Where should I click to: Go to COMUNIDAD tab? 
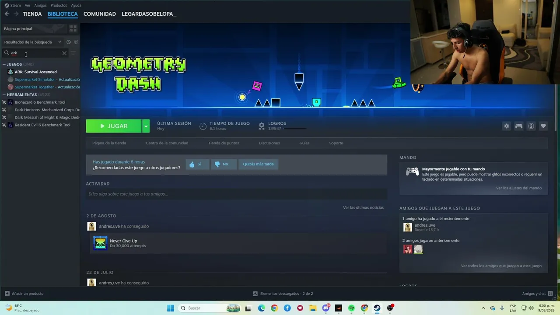coord(100,14)
